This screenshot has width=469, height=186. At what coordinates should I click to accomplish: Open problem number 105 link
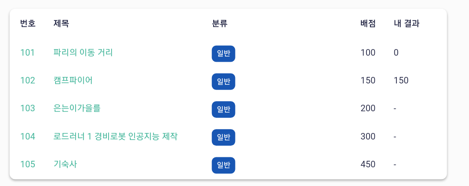27,164
